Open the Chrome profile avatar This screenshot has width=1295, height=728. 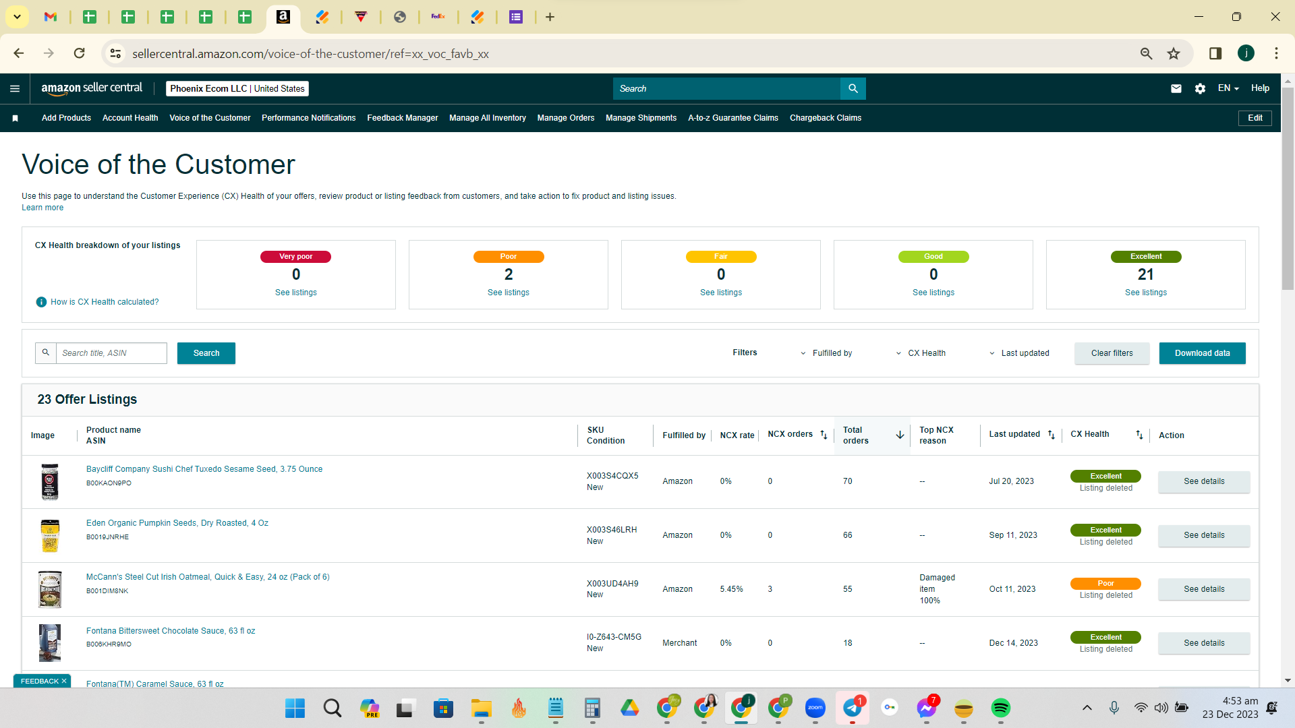pos(1246,53)
